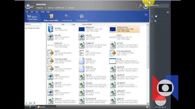195x109 pixels.
Task: Select the cmiagent.dll file icon
Action: click(x=82, y=45)
